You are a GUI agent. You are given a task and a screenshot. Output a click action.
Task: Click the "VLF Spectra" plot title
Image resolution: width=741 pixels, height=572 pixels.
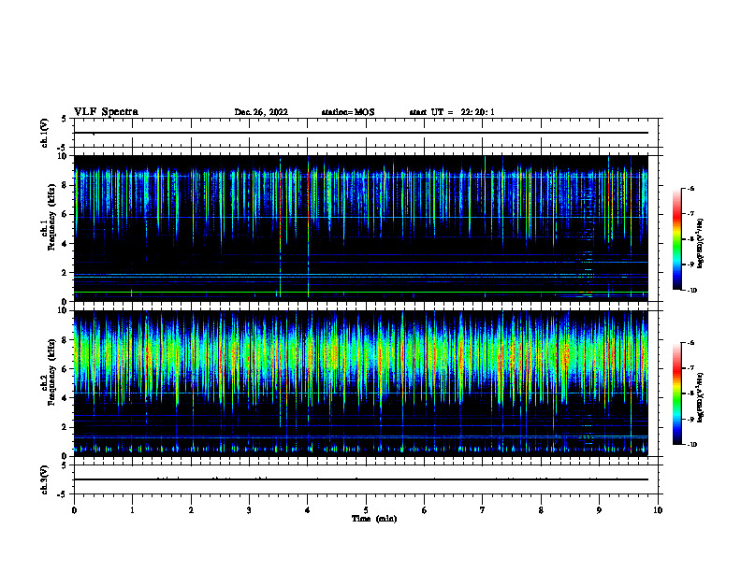(106, 112)
